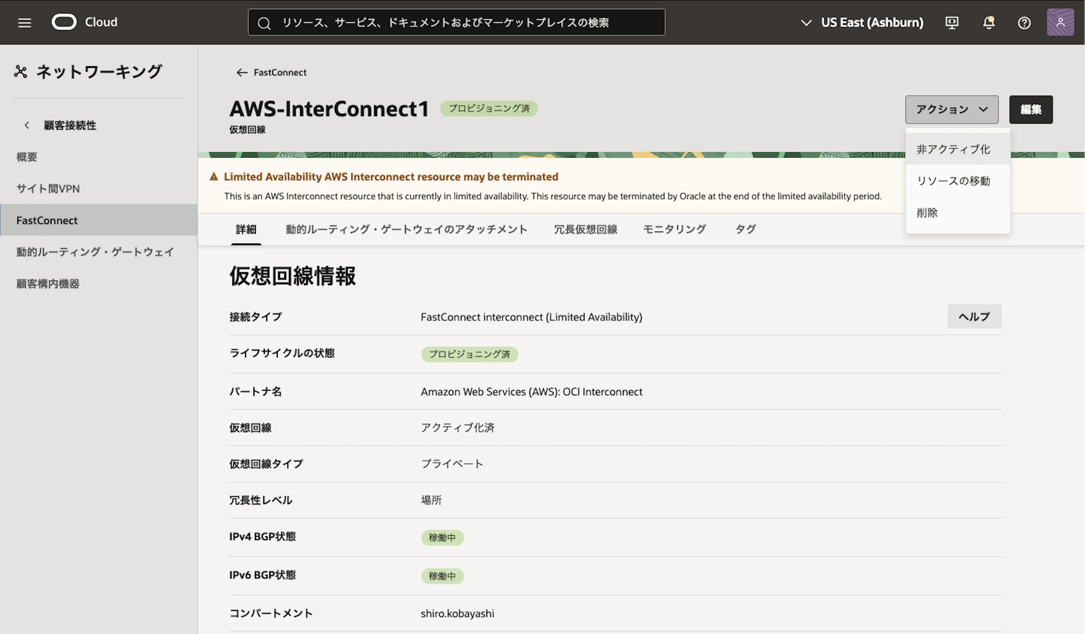Click the FastConnect interconnect (Limited Availability) value
This screenshot has height=634, width=1085.
click(531, 317)
